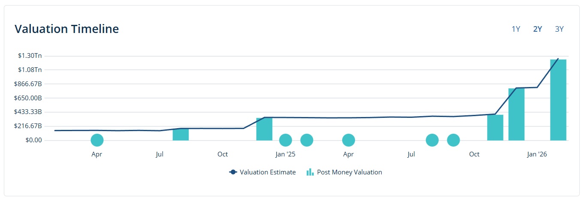Click the valuation bar before Jan '25
This screenshot has width=584, height=201.
click(265, 129)
